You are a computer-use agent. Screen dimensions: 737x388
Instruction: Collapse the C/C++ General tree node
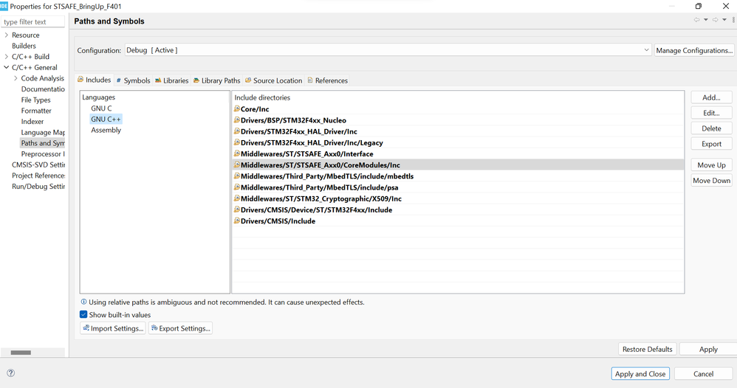pos(6,67)
